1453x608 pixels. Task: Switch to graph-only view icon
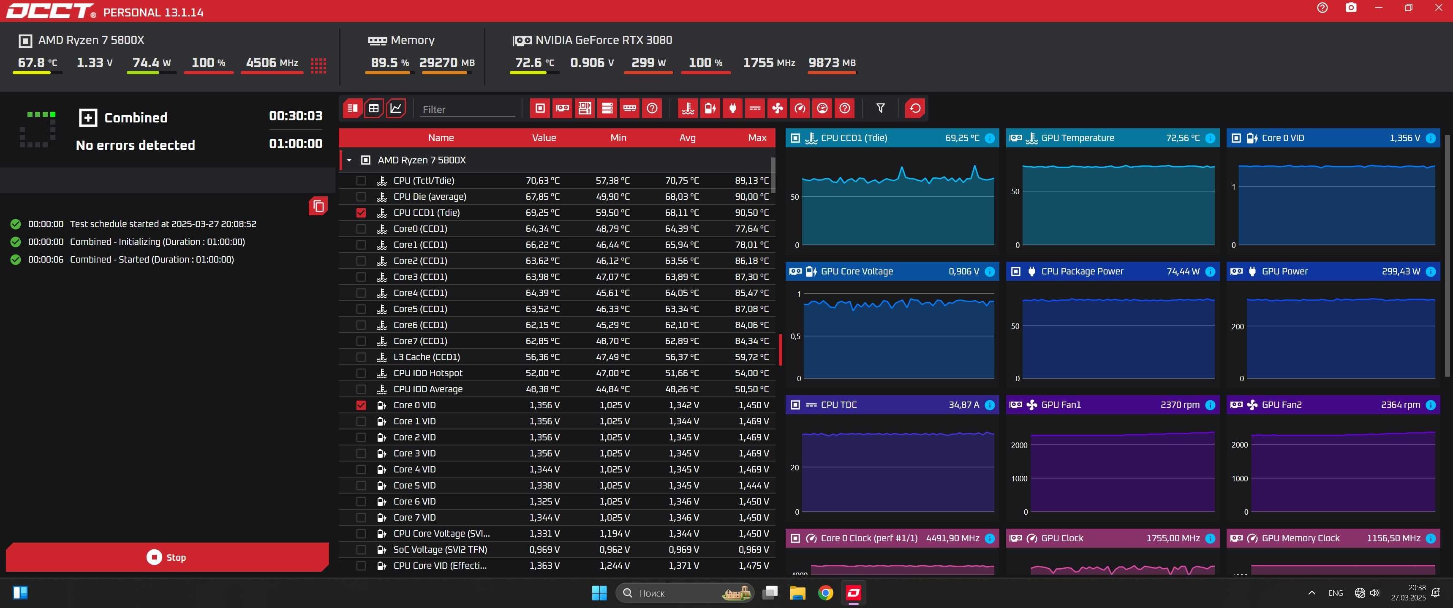(396, 108)
